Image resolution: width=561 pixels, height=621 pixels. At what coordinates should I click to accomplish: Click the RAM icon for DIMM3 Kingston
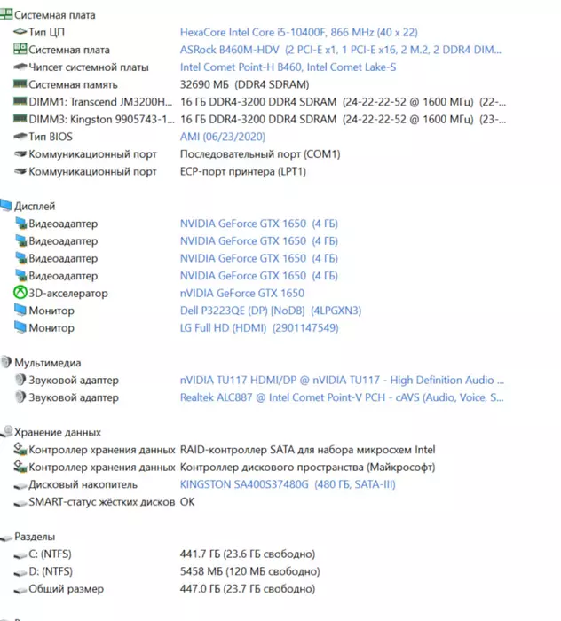coord(20,118)
